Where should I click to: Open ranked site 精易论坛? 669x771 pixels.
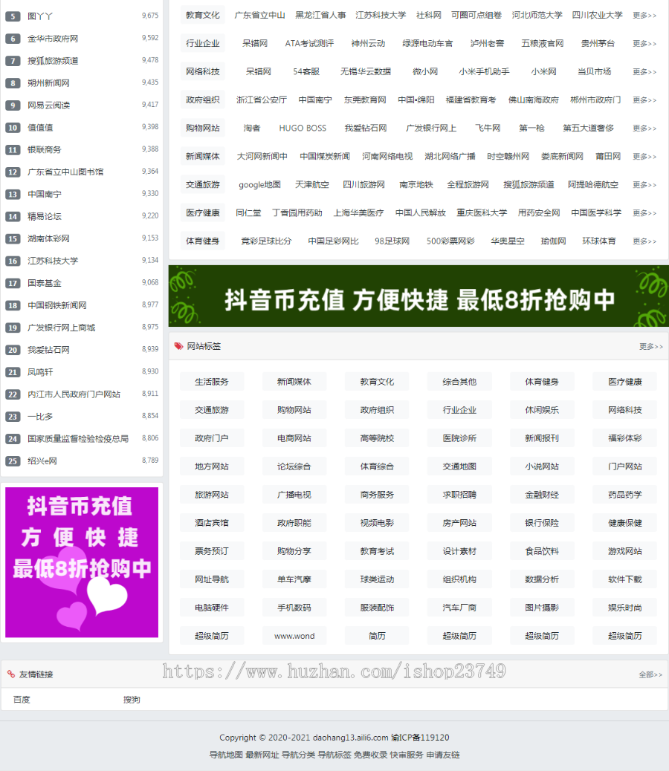click(x=45, y=216)
